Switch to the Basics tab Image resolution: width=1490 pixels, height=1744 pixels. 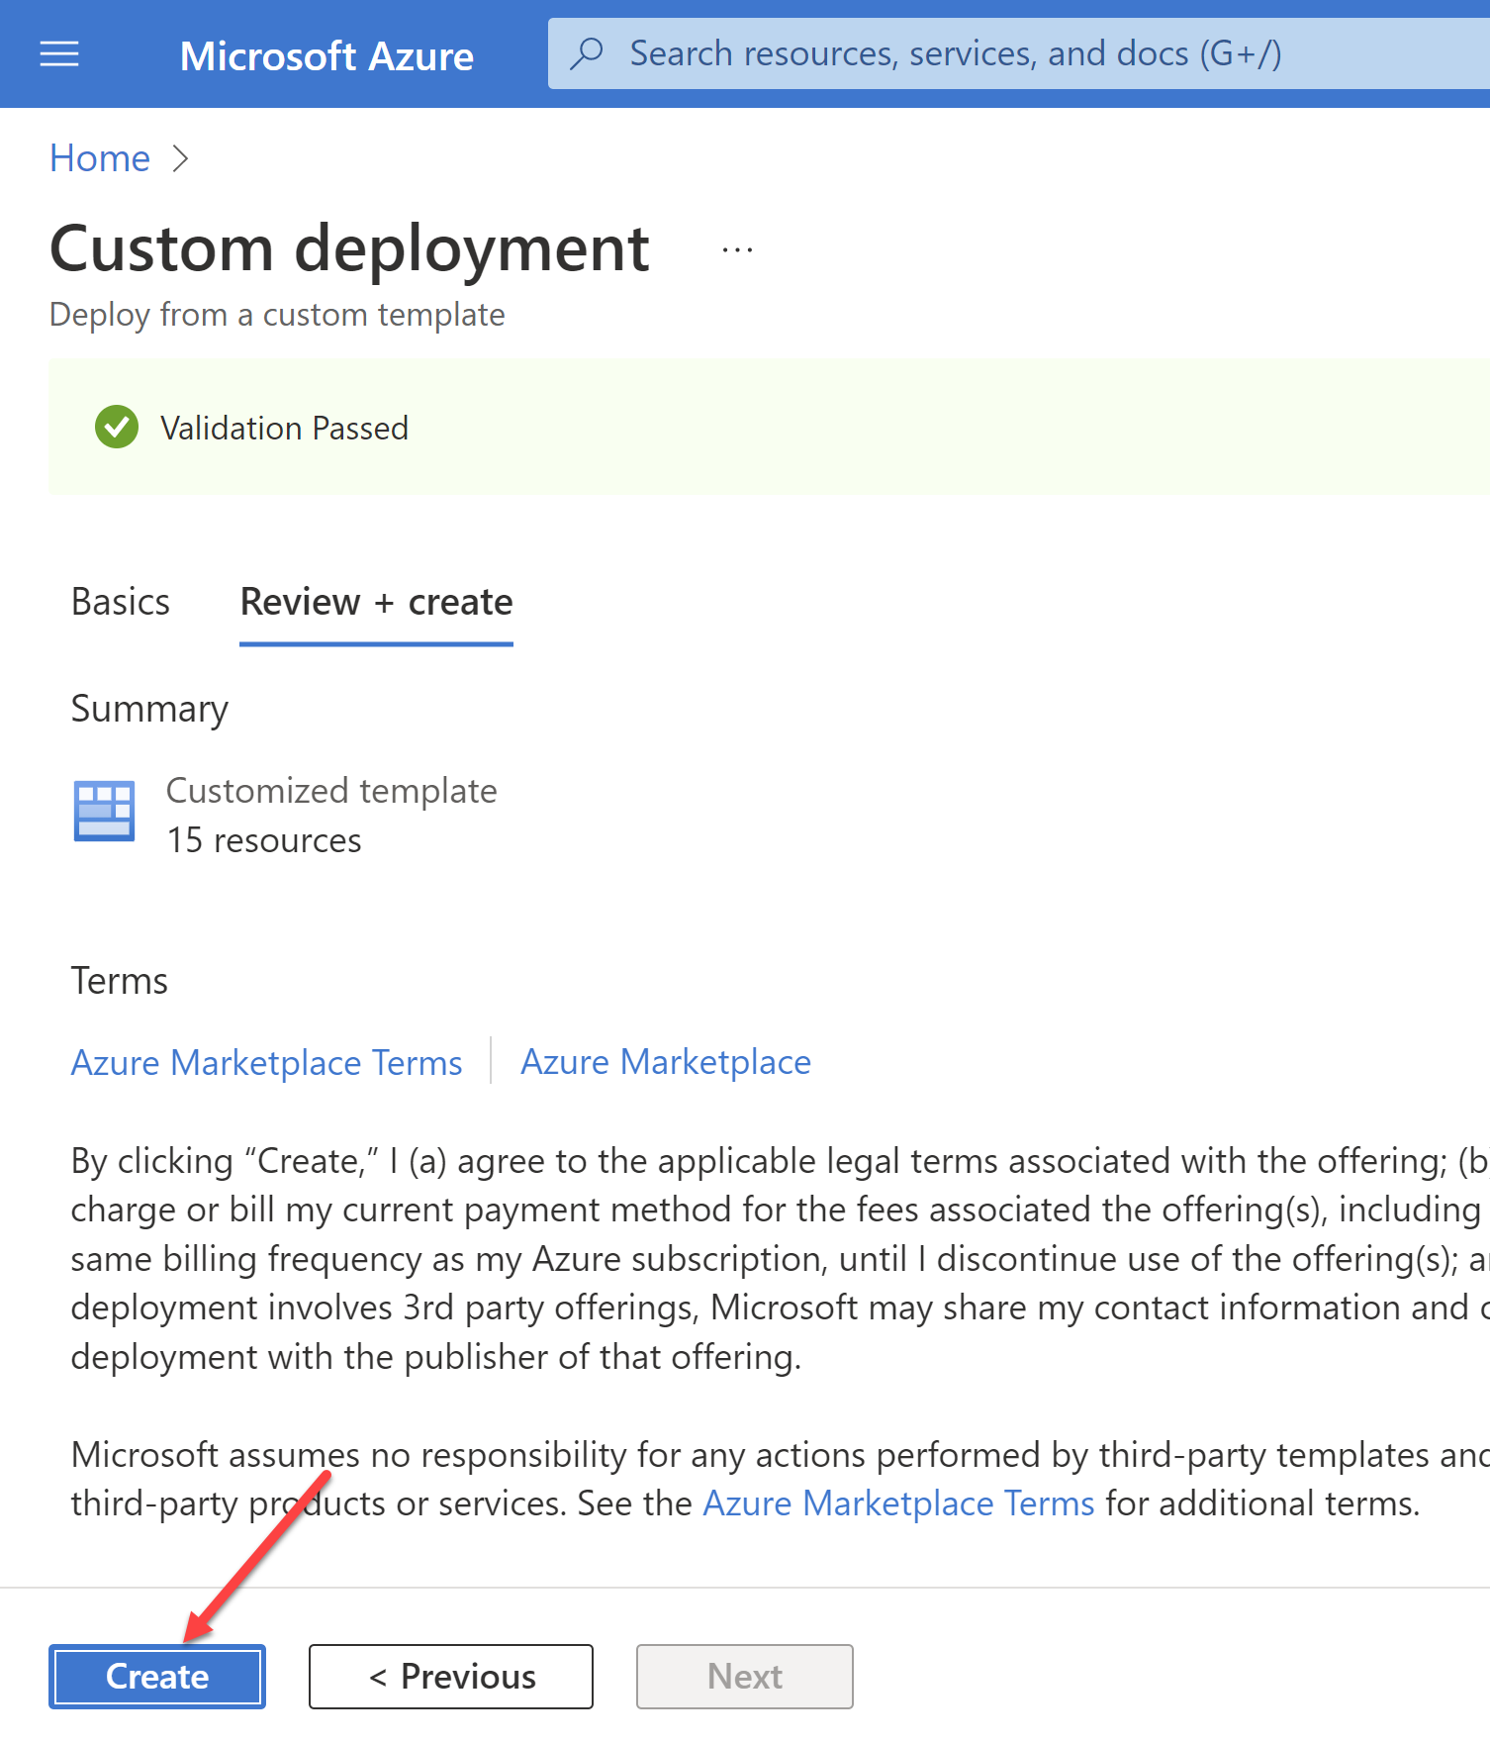point(121,602)
